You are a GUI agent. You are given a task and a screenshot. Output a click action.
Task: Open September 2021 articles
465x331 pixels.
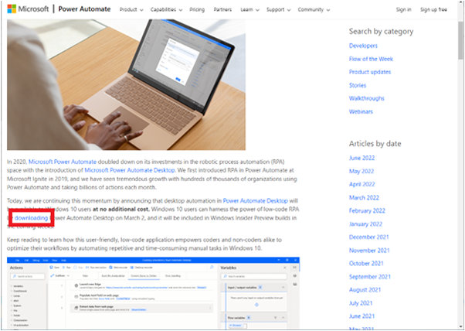point(370,277)
